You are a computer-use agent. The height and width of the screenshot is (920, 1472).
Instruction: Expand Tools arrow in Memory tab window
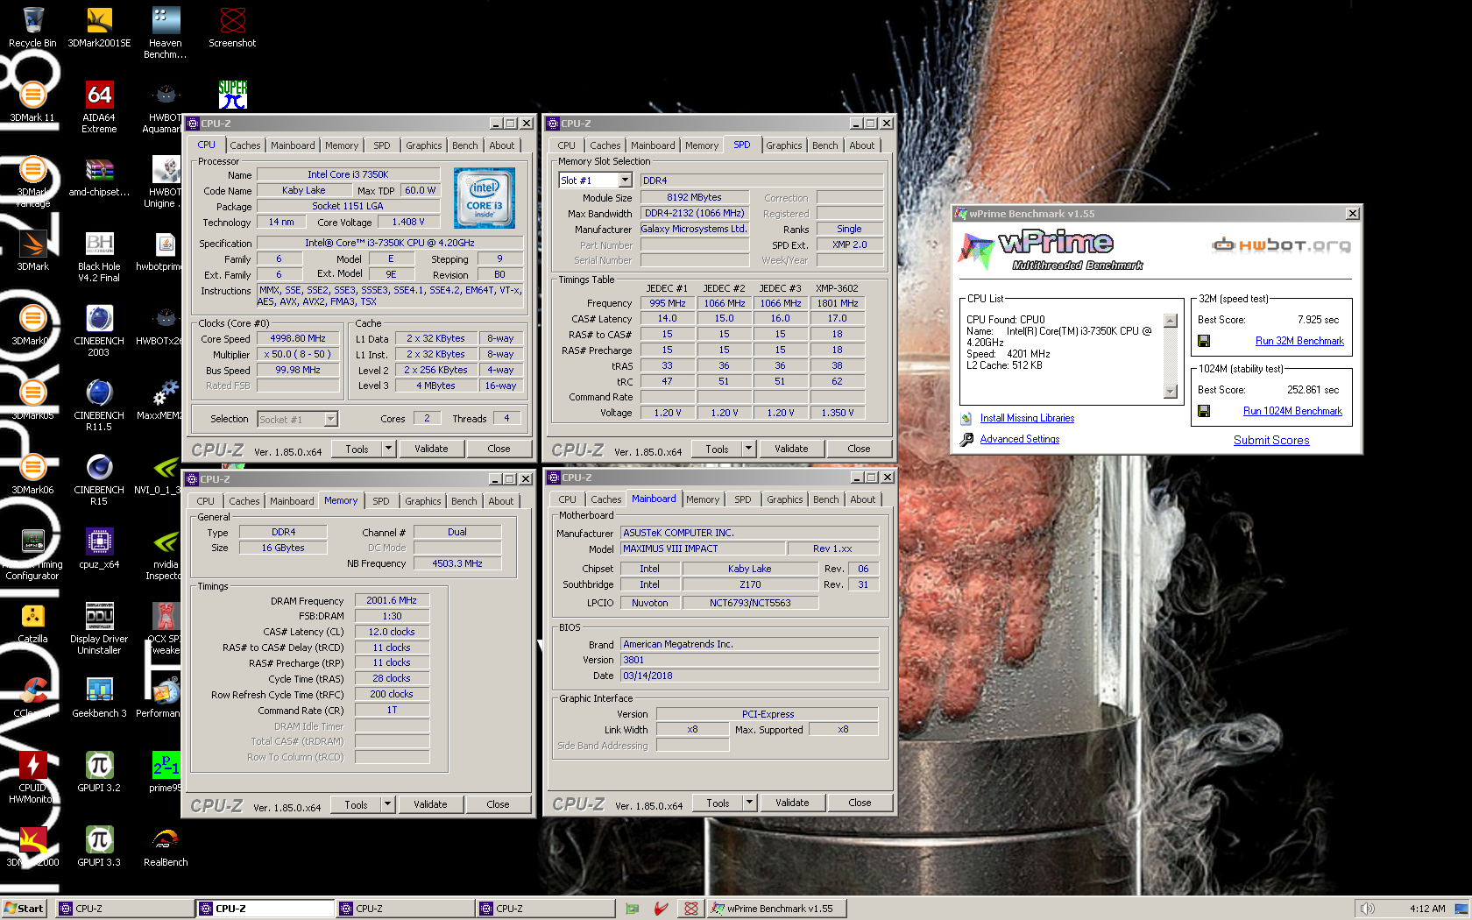tap(387, 804)
